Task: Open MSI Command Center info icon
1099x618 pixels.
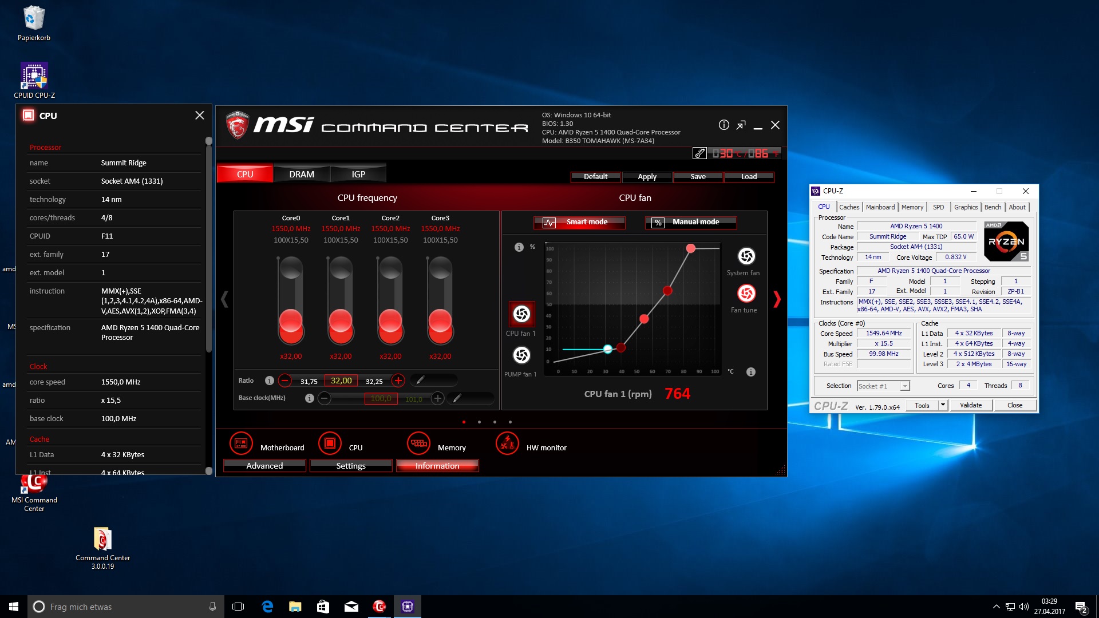Action: (x=724, y=125)
